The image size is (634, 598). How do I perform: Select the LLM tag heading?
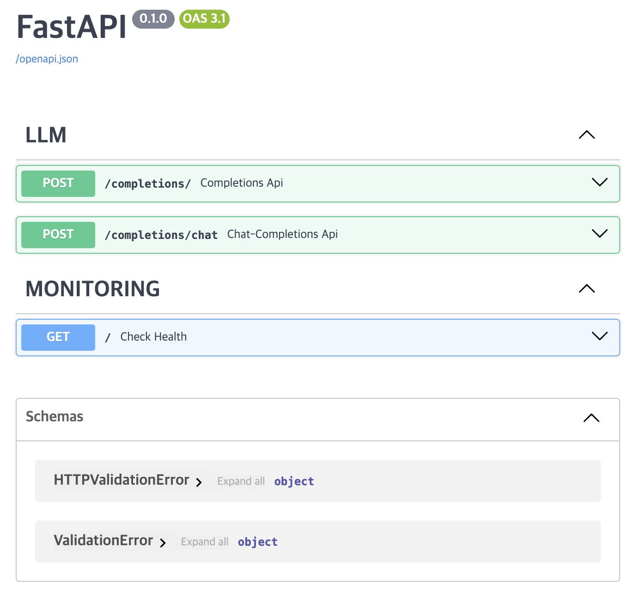point(46,135)
